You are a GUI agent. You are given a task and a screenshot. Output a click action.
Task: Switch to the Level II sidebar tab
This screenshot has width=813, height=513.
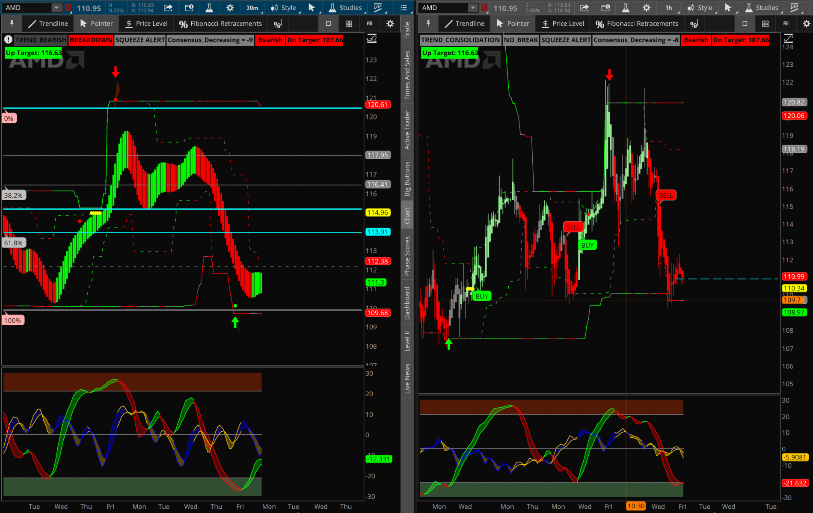[407, 341]
